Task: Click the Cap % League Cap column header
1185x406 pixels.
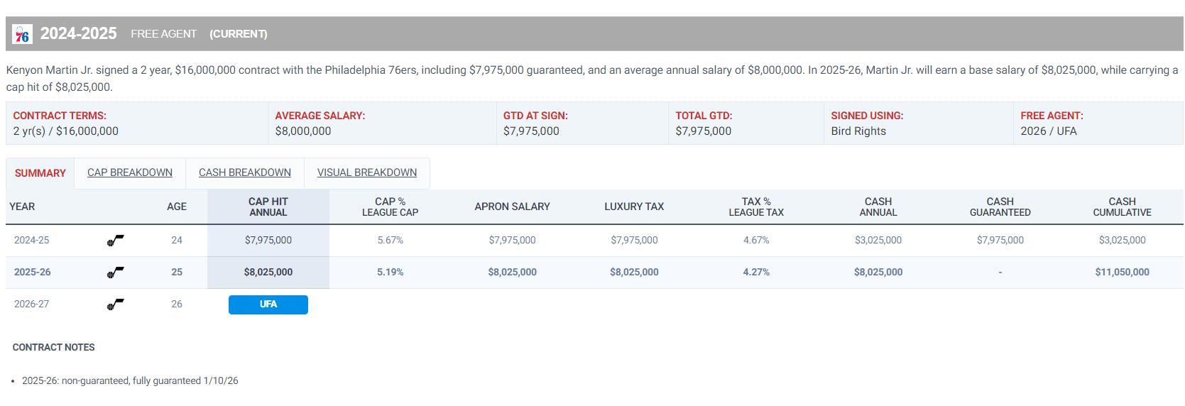Action: (x=390, y=207)
